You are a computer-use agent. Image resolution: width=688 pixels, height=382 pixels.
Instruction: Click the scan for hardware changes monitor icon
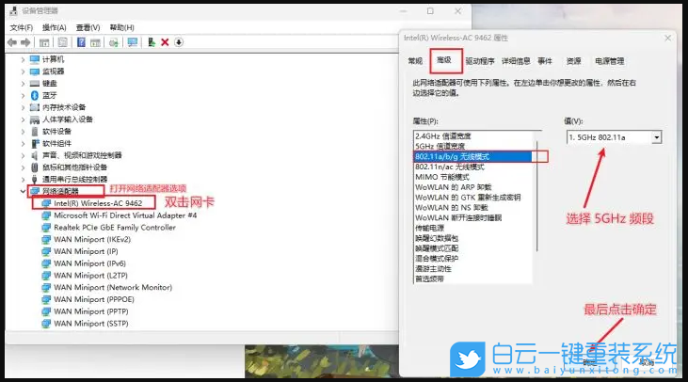coord(132,42)
